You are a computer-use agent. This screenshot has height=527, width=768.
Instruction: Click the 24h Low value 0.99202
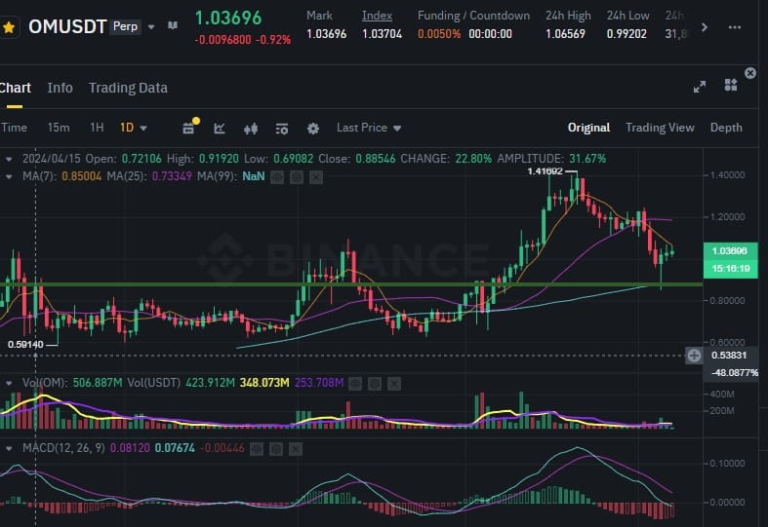point(627,34)
